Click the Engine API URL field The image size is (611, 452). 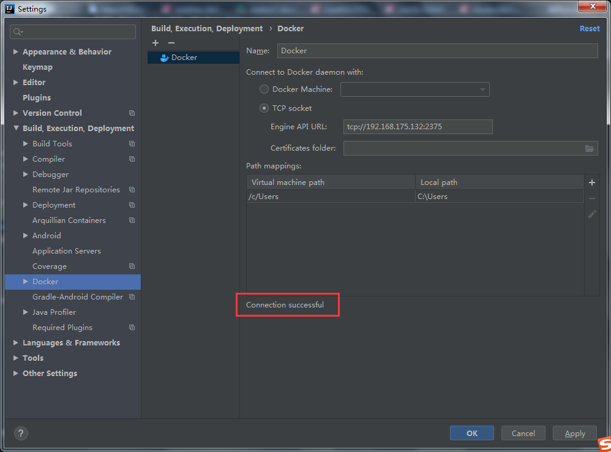pyautogui.click(x=418, y=127)
